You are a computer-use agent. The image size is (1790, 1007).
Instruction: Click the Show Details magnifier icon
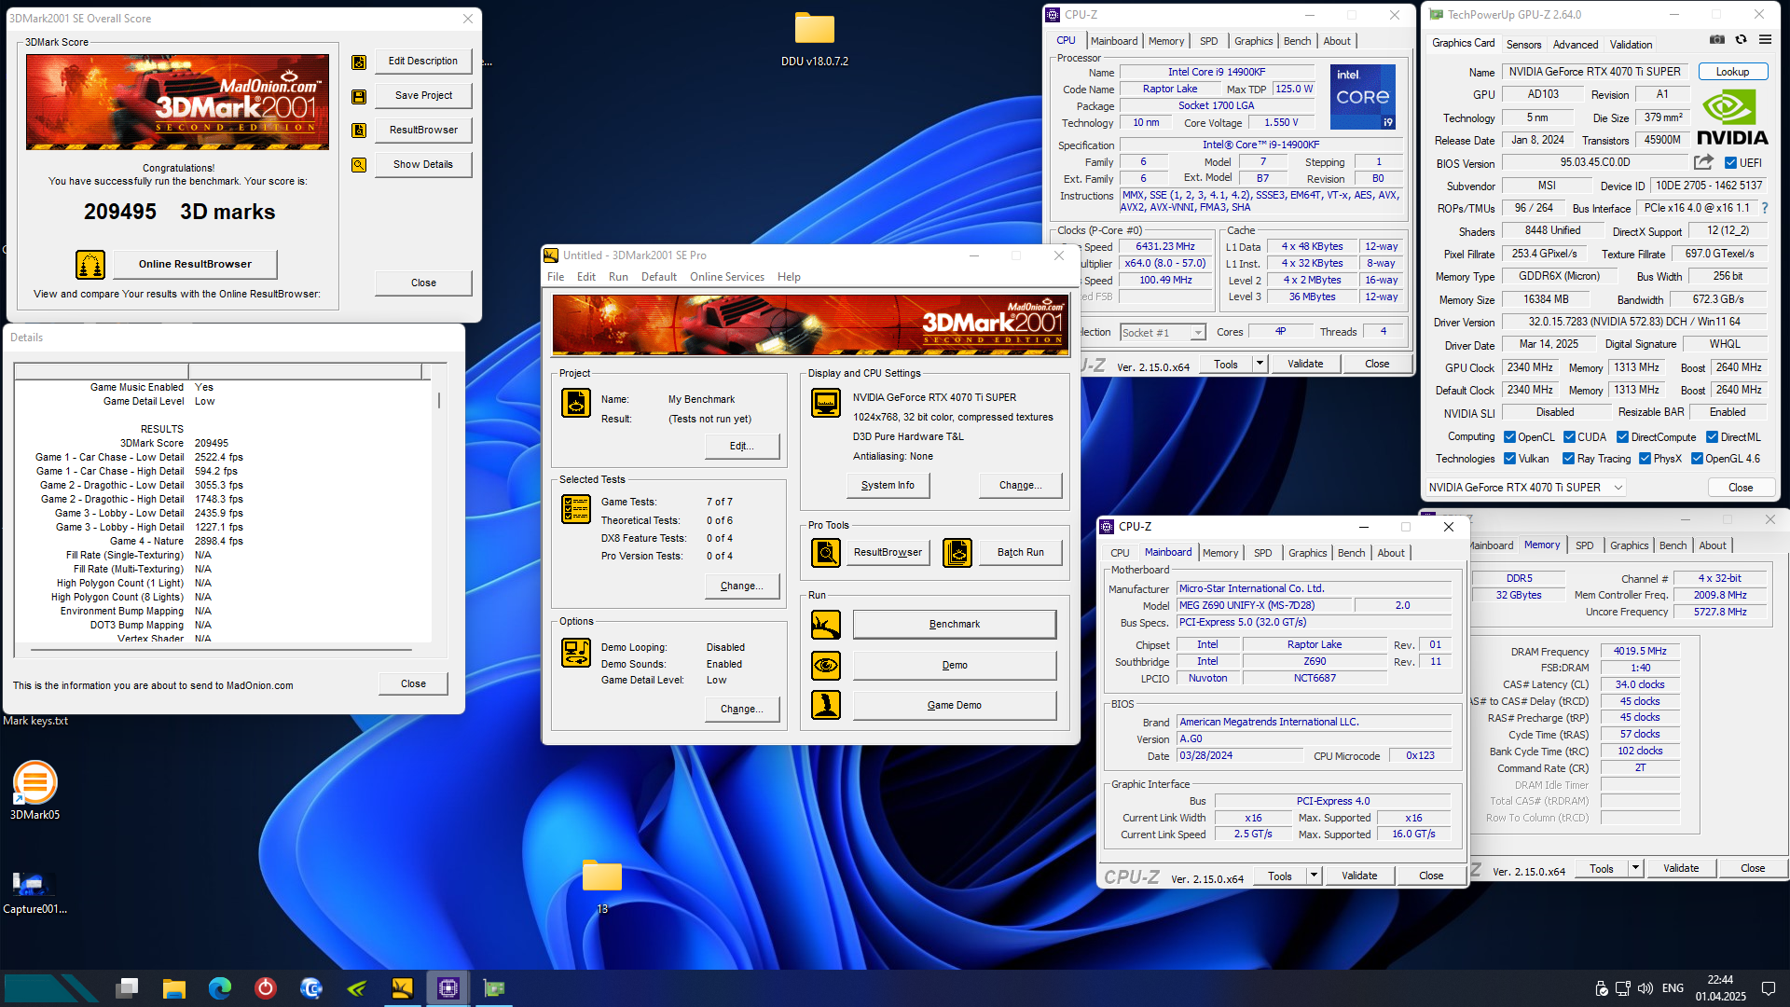tap(359, 165)
